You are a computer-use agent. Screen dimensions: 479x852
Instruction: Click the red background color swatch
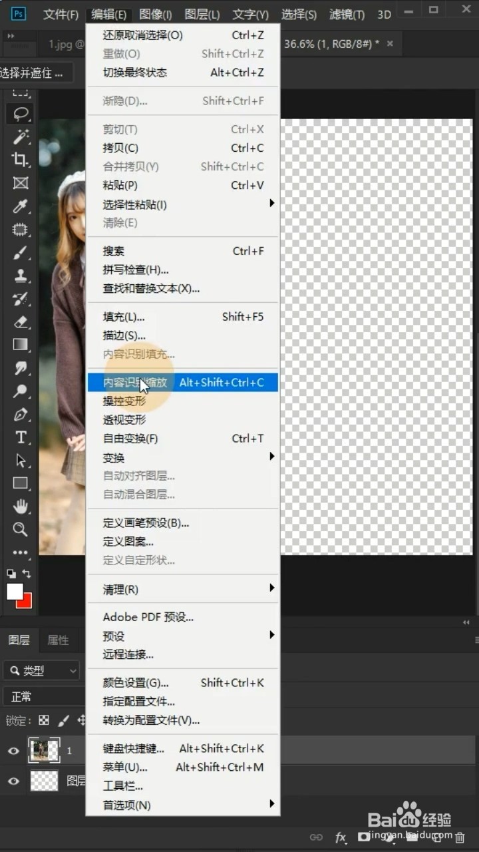pos(27,602)
